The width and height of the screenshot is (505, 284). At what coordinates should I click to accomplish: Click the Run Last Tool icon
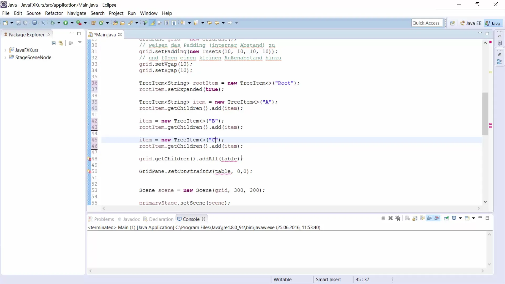click(79, 23)
